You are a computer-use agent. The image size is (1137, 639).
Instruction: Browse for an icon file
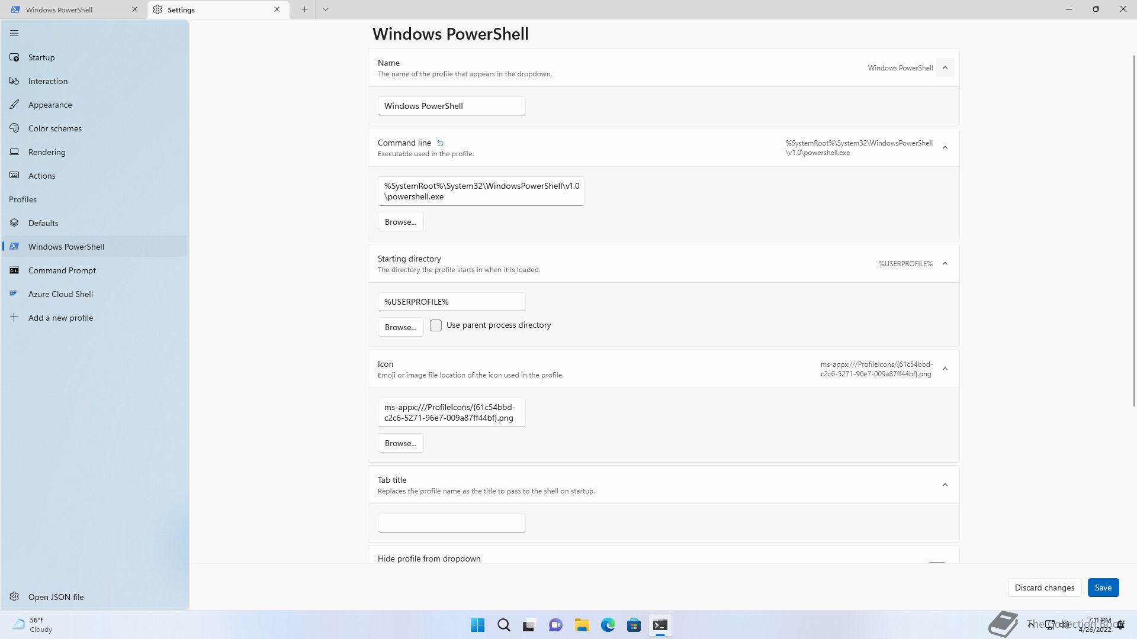pyautogui.click(x=401, y=443)
